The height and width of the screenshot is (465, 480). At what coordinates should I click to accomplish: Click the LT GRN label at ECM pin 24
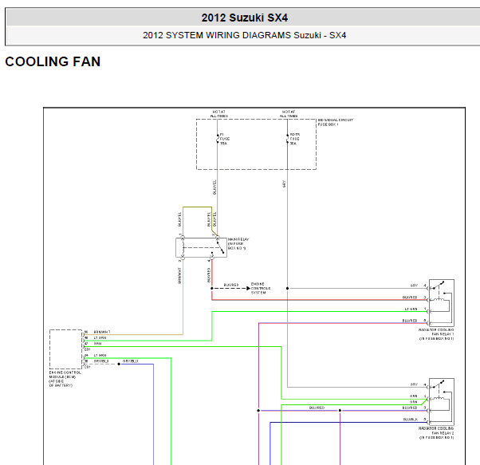[100, 356]
